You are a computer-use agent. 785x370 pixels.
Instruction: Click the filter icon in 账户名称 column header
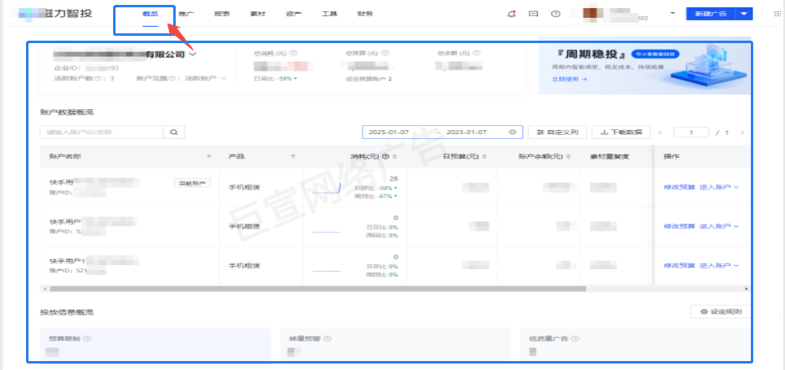[209, 157]
